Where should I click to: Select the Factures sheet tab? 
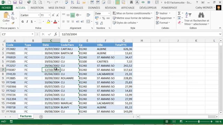[x=26, y=116]
